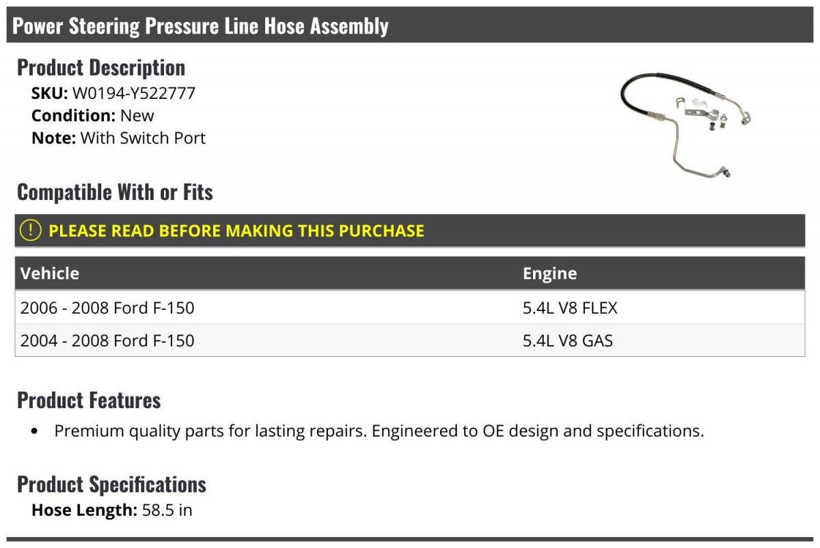Click the Hose Length 58.5 in specification
This screenshot has height=548, width=820.
point(112,510)
